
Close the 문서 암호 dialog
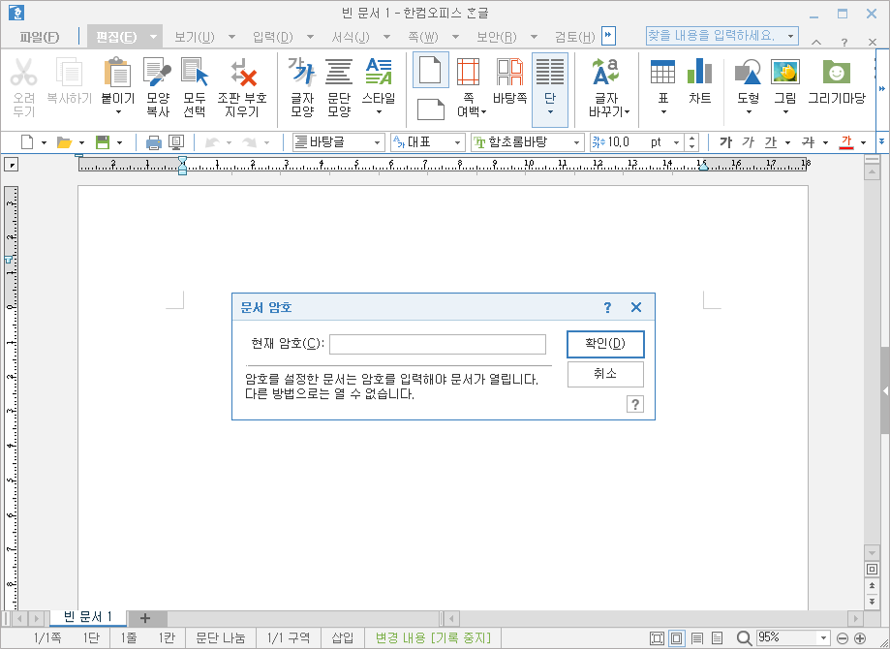click(635, 308)
